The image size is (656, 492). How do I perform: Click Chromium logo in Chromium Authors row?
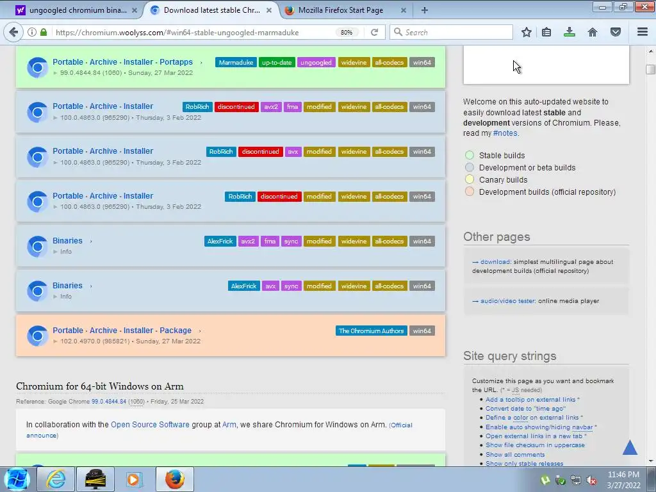click(37, 336)
